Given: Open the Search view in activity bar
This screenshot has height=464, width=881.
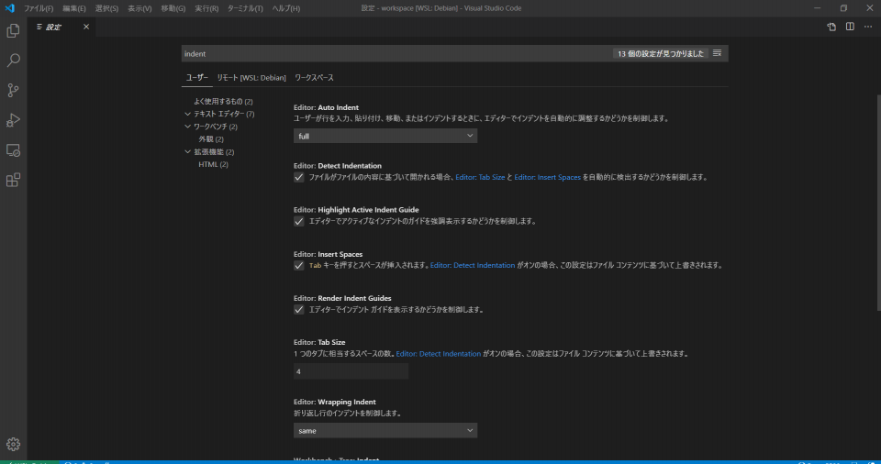Looking at the screenshot, I should pyautogui.click(x=13, y=61).
